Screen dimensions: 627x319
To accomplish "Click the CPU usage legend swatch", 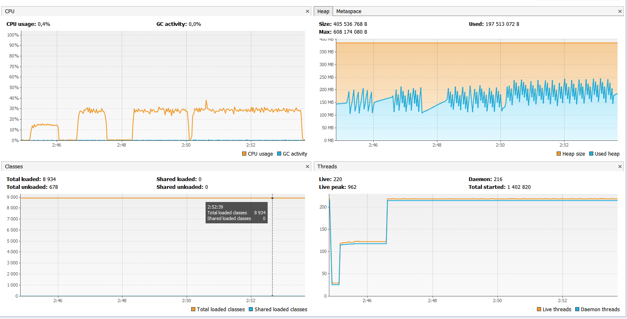I will click(x=244, y=154).
